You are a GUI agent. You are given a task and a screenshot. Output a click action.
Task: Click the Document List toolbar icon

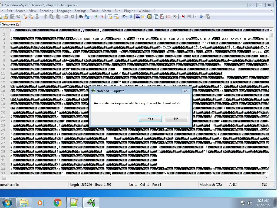point(156,17)
